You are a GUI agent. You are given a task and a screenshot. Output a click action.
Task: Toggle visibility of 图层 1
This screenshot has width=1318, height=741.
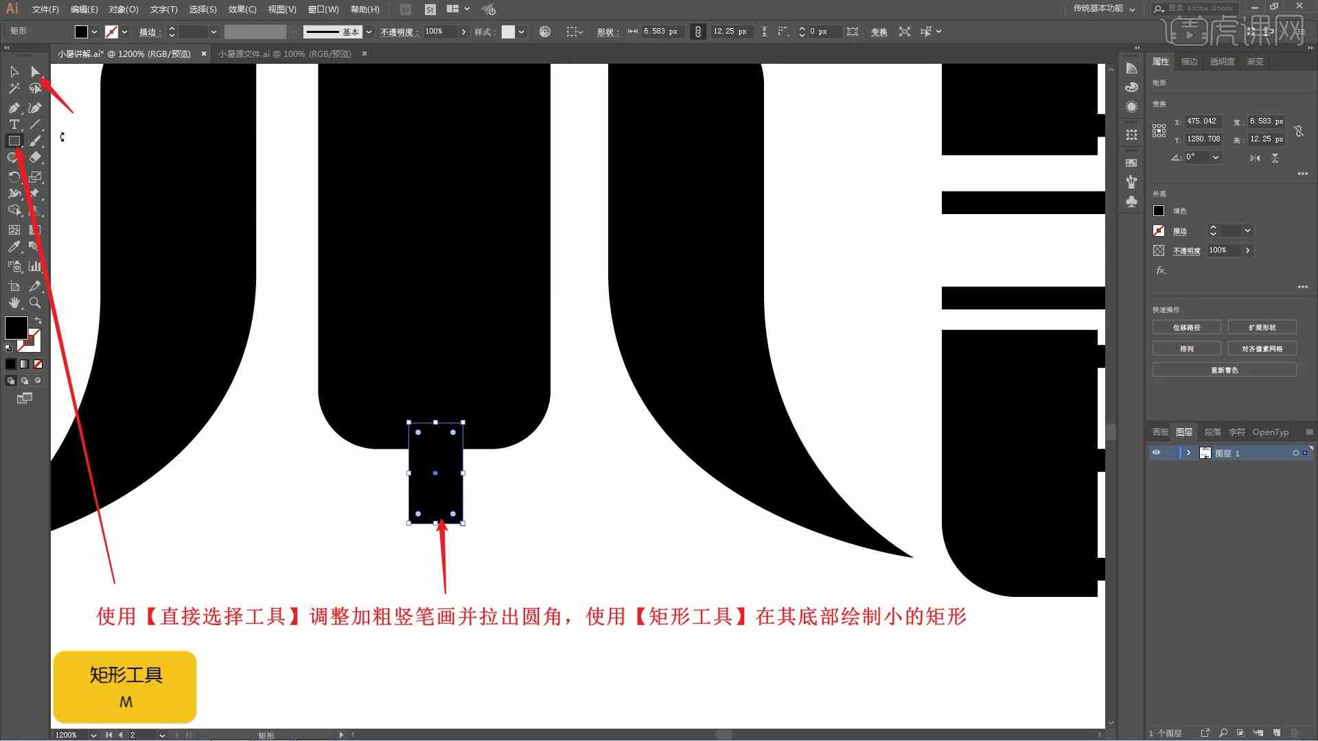(1157, 452)
